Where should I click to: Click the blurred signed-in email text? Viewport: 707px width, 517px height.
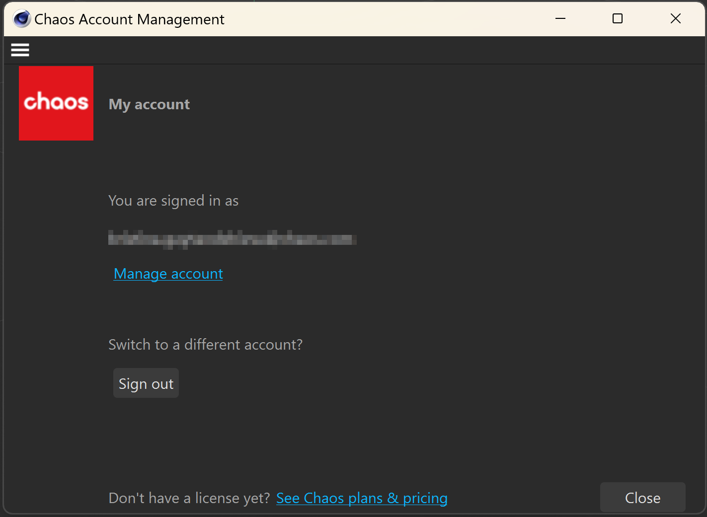233,239
